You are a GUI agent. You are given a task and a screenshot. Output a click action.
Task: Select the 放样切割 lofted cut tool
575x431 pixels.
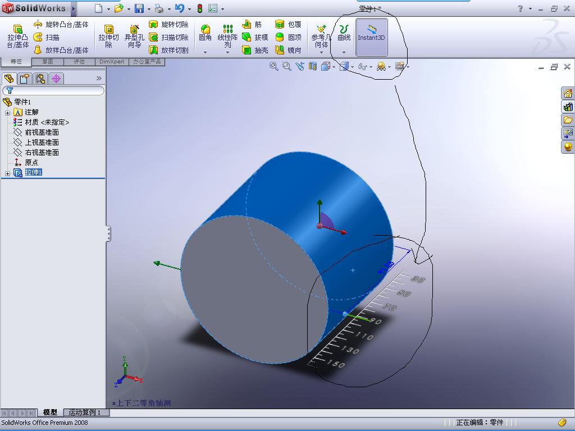tap(168, 50)
